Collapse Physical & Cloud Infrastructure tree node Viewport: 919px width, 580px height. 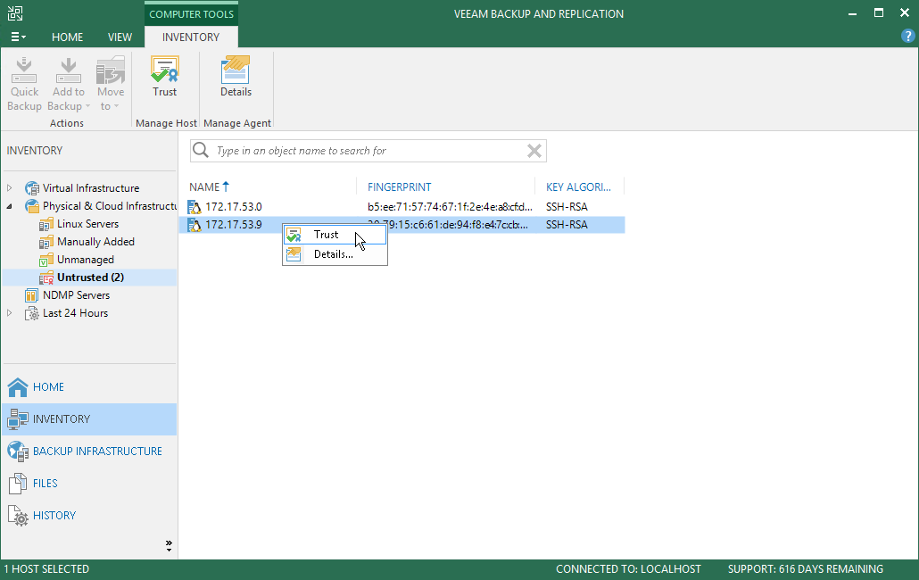click(x=10, y=206)
